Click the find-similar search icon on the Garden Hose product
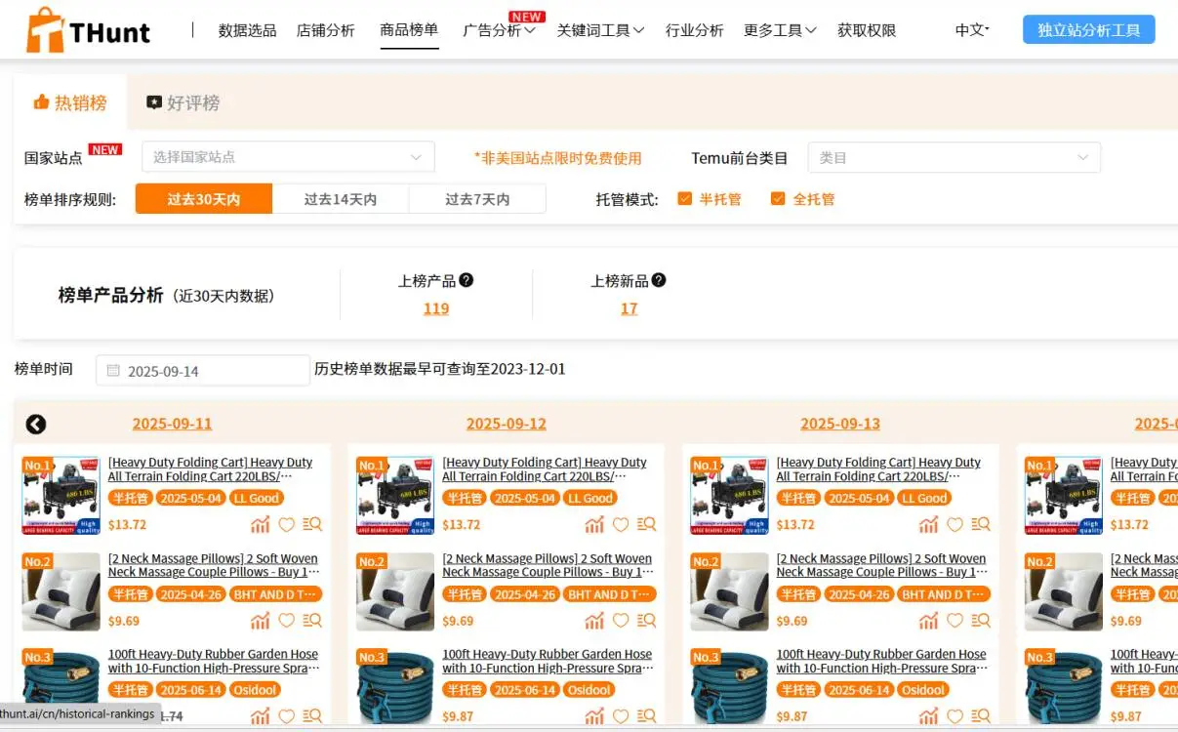Screen dimensions: 1178x732 pyautogui.click(x=313, y=715)
